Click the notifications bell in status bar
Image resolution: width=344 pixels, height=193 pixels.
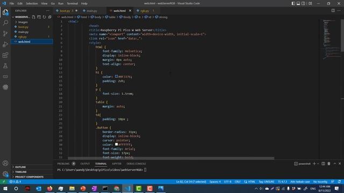click(x=339, y=182)
